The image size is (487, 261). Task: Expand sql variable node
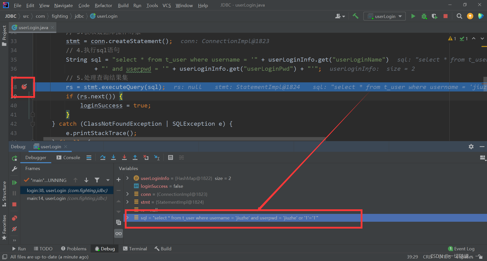pos(128,218)
